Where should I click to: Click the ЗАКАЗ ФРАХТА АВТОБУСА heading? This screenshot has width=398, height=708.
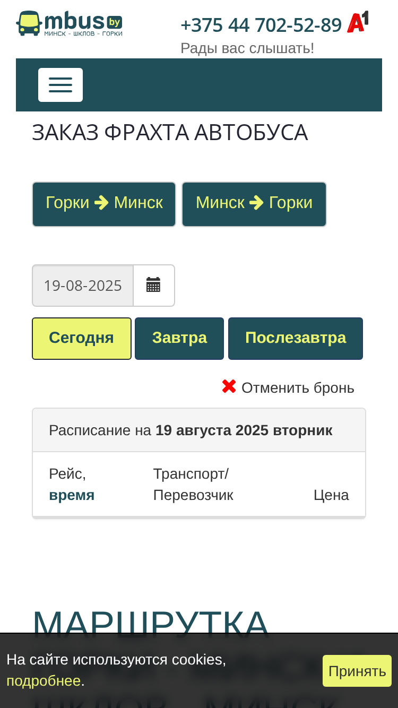click(170, 132)
